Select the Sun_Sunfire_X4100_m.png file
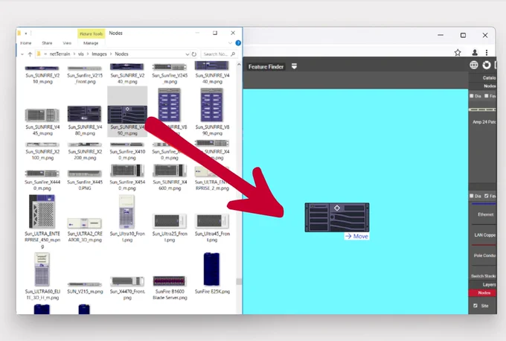 coord(127,151)
